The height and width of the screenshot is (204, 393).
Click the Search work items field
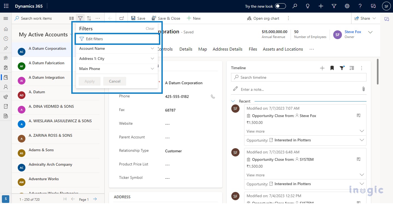(40, 18)
